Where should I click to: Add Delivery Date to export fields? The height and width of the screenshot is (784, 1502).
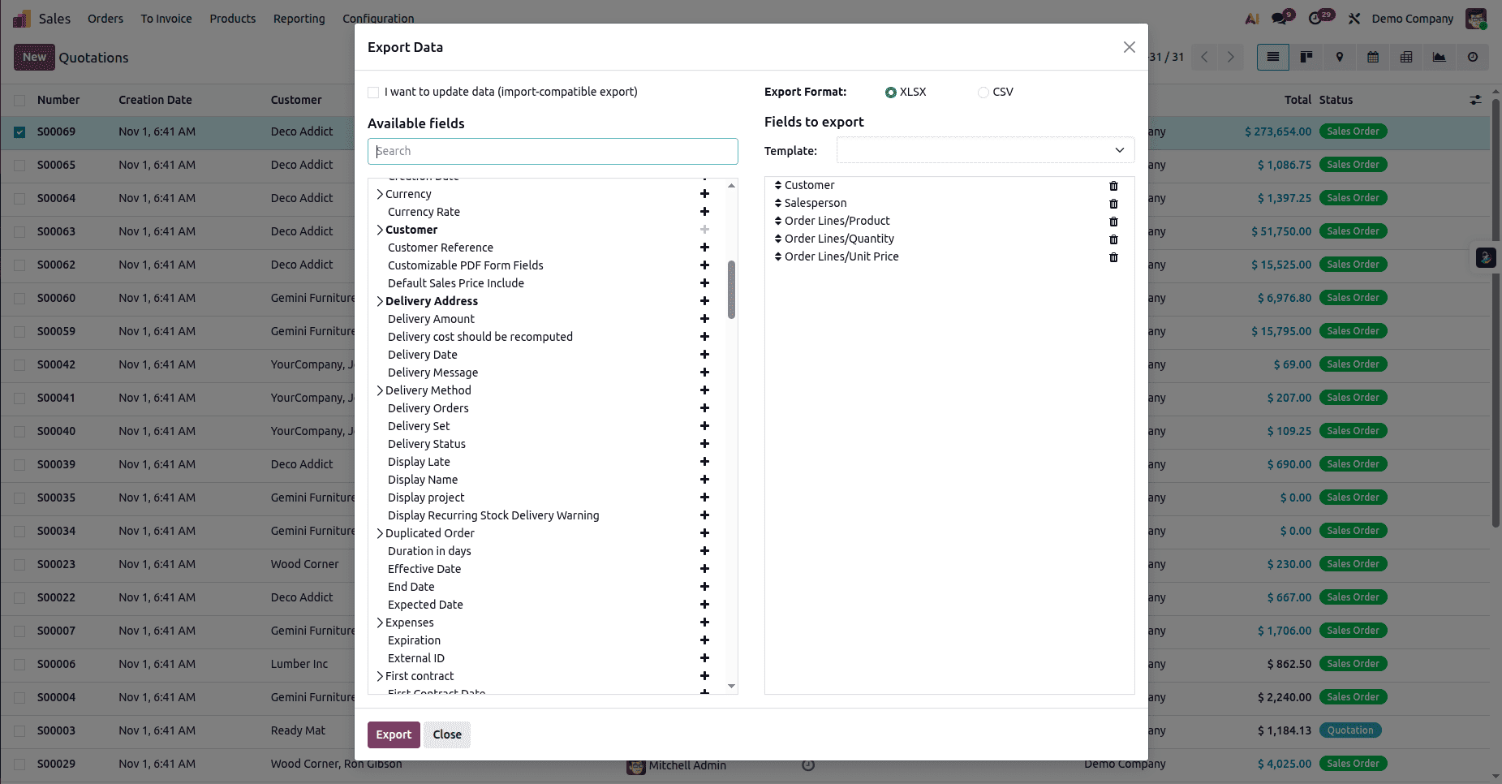coord(704,355)
